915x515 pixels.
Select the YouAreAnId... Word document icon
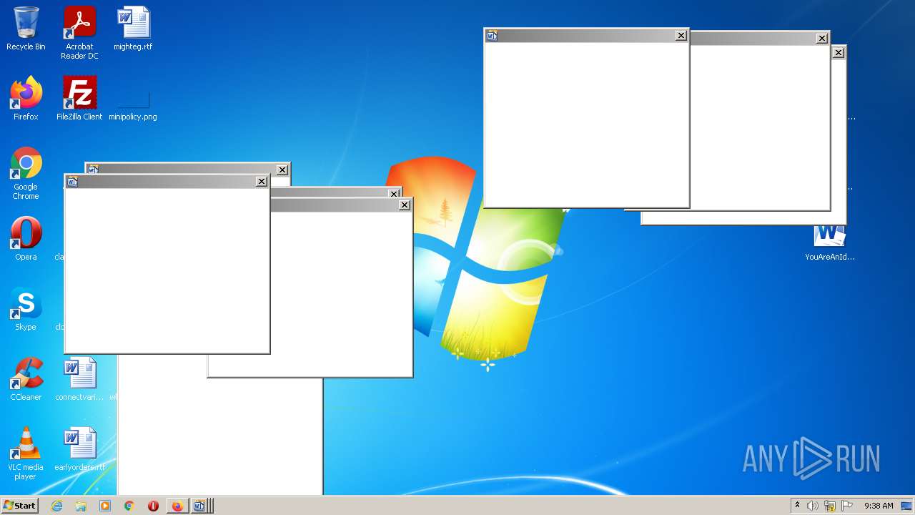pyautogui.click(x=829, y=243)
